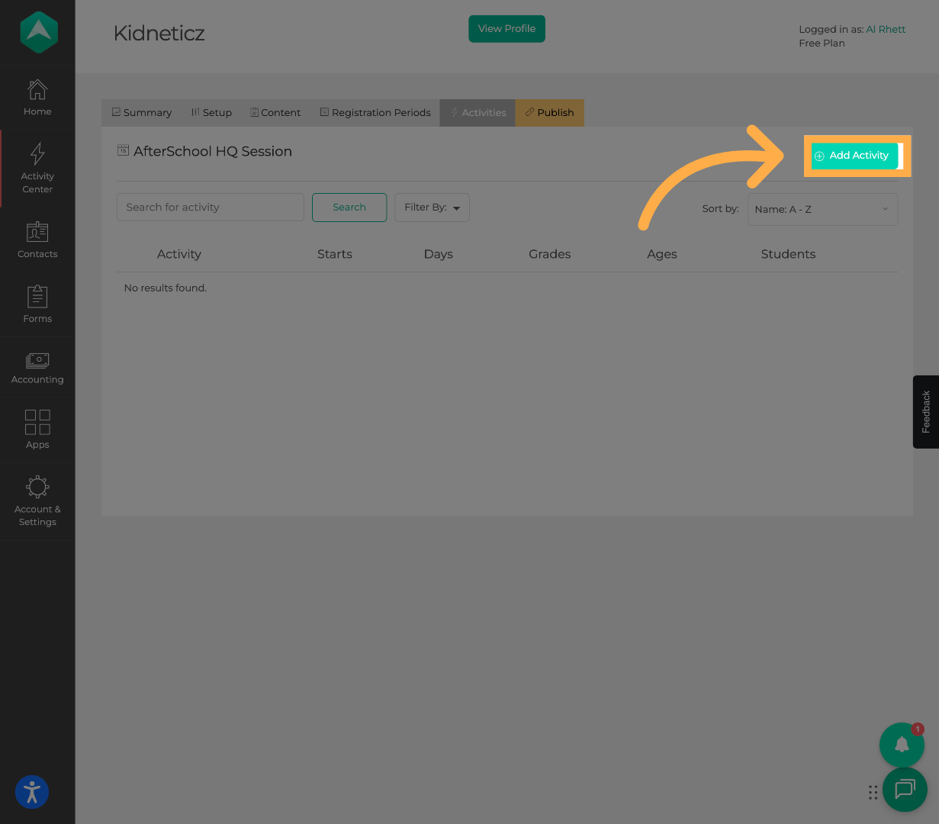Open the notification bell with badge
The image size is (939, 824).
[902, 745]
